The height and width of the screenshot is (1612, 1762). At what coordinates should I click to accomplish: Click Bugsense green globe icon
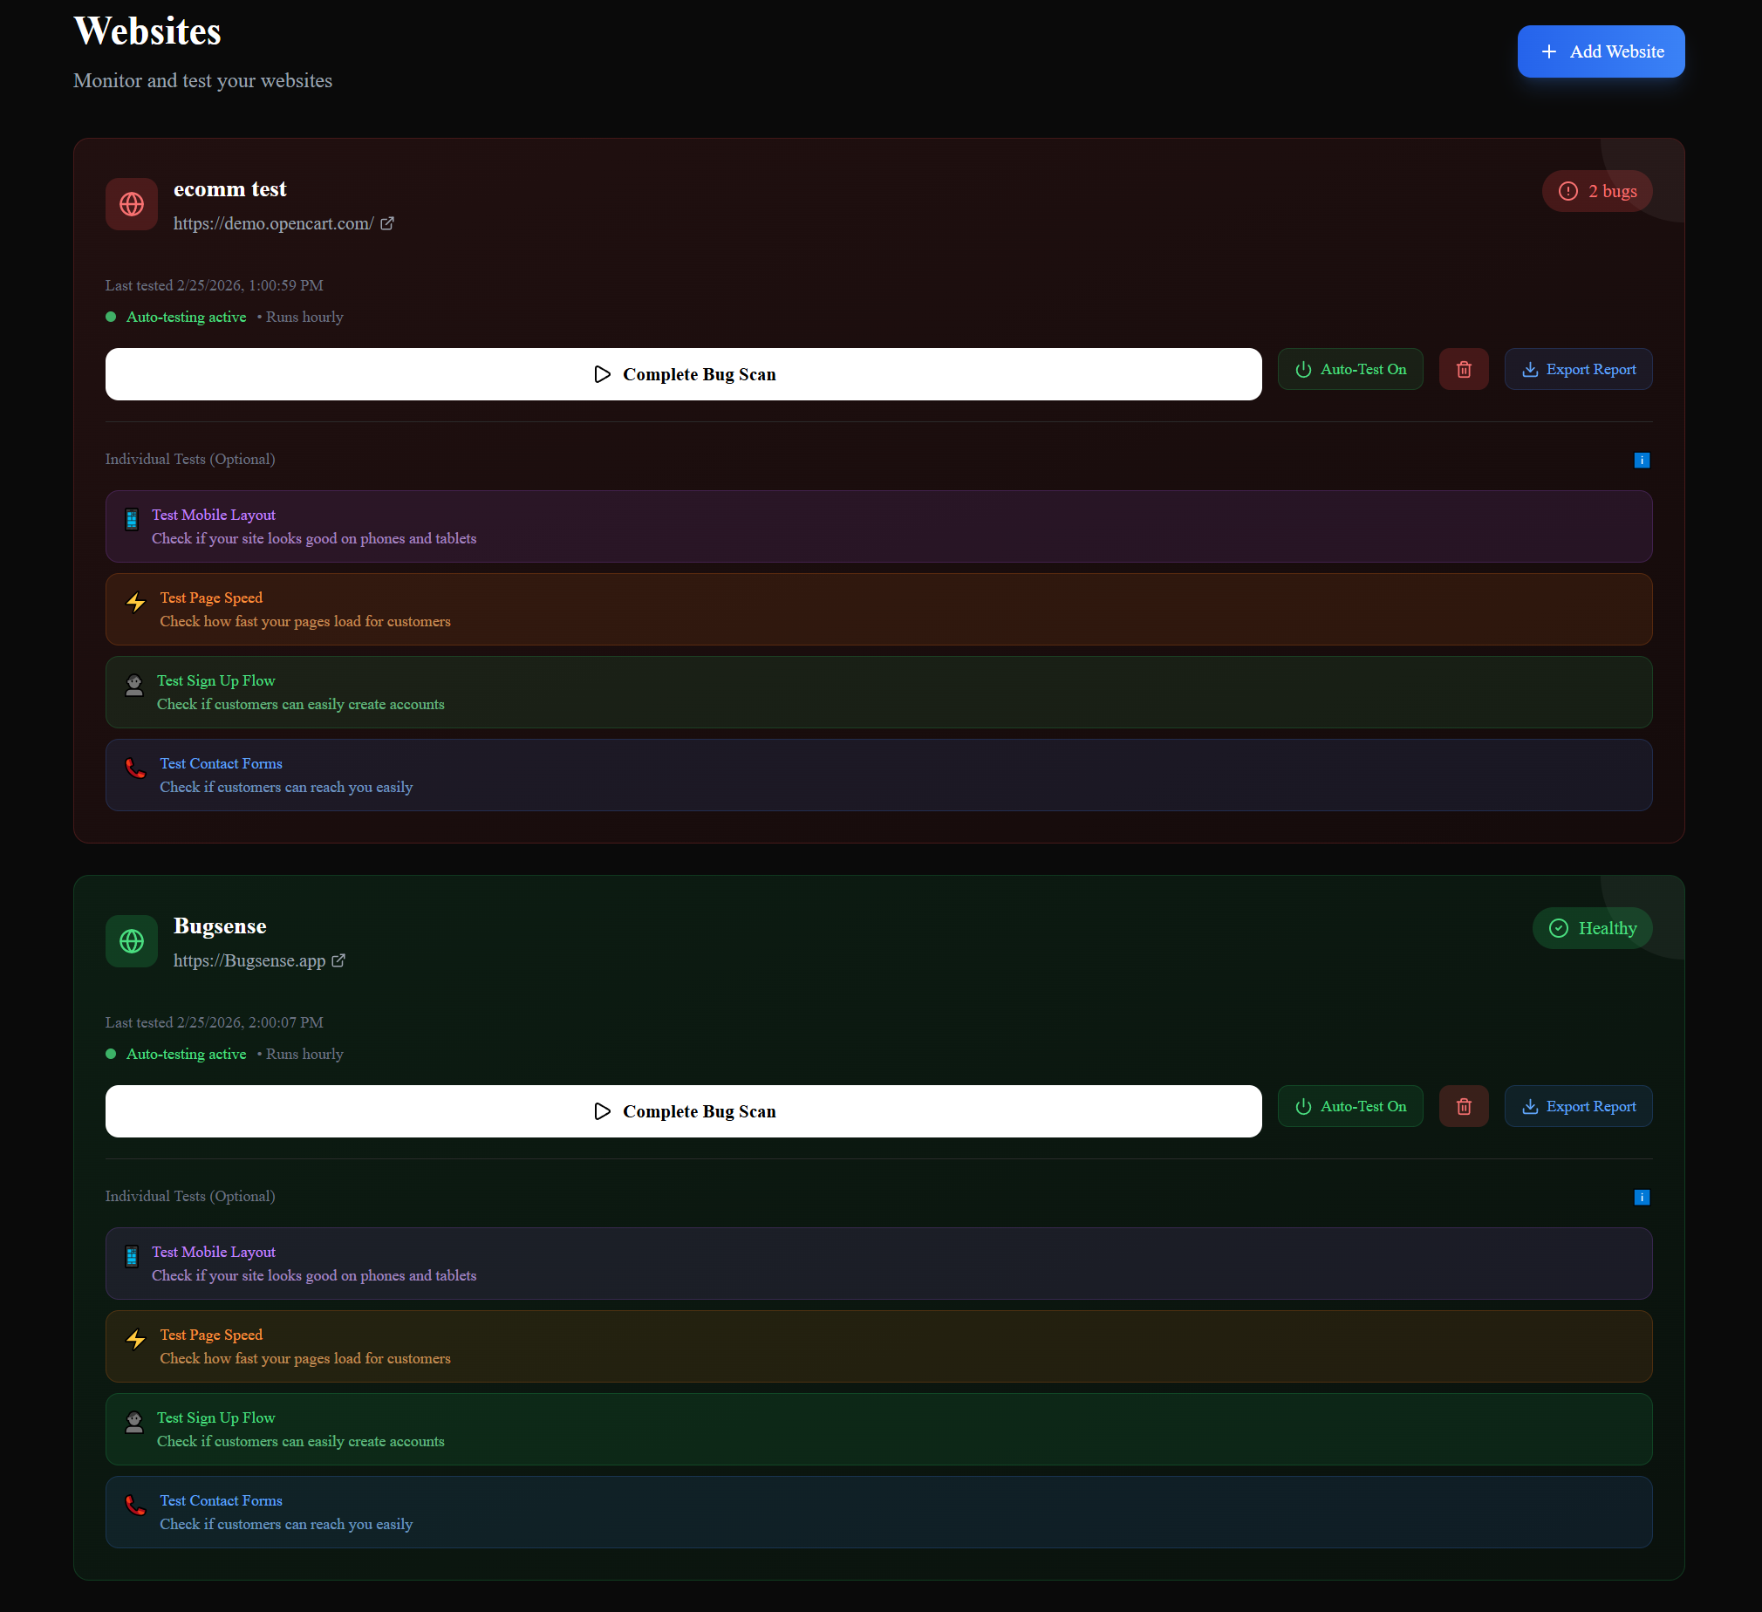(131, 941)
